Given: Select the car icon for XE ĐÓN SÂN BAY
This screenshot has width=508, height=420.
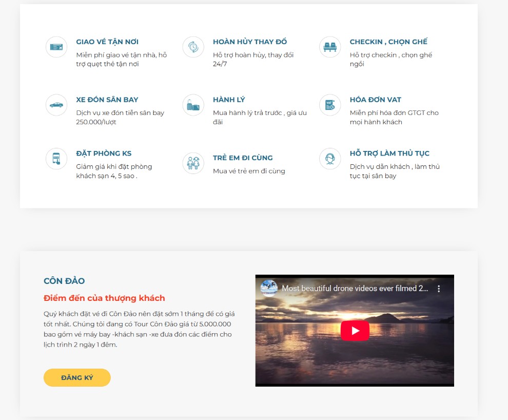Looking at the screenshot, I should 56,105.
